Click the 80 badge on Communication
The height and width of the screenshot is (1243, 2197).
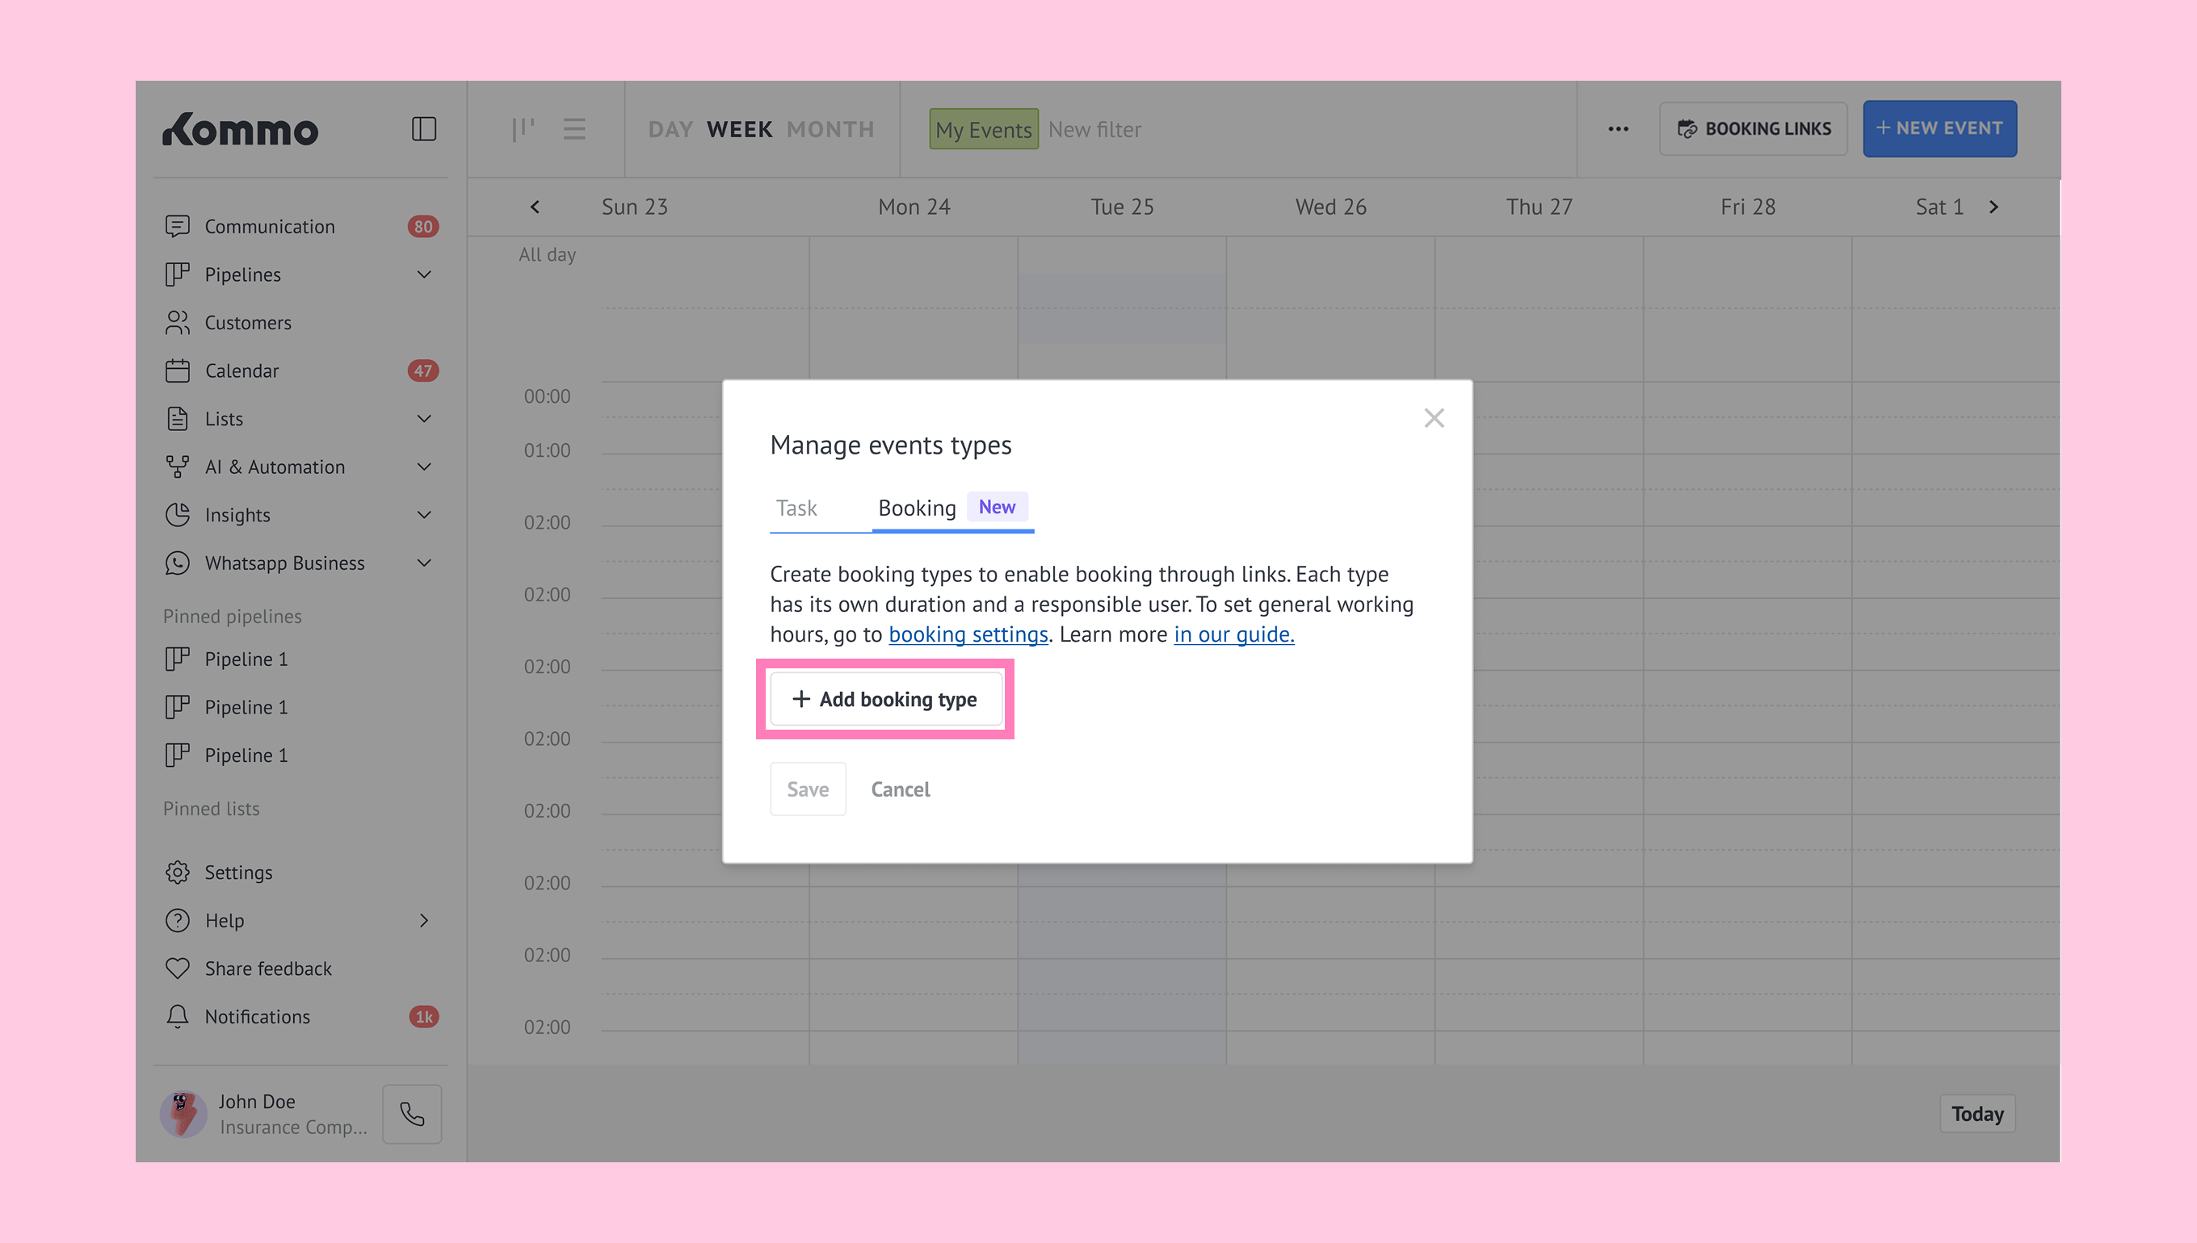[x=422, y=226]
